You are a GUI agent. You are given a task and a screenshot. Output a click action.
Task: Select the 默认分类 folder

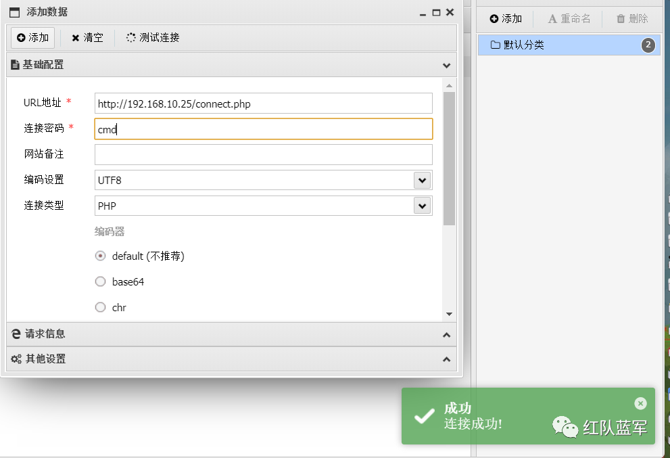[x=569, y=45]
